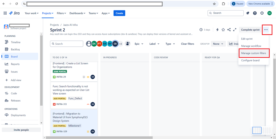The image size is (276, 139).
Task: Click the Chrome address bar
Action: [x=94, y=4]
